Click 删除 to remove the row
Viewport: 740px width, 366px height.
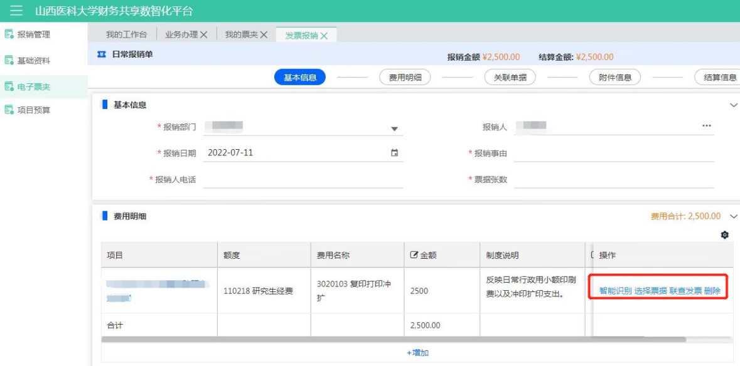(712, 291)
